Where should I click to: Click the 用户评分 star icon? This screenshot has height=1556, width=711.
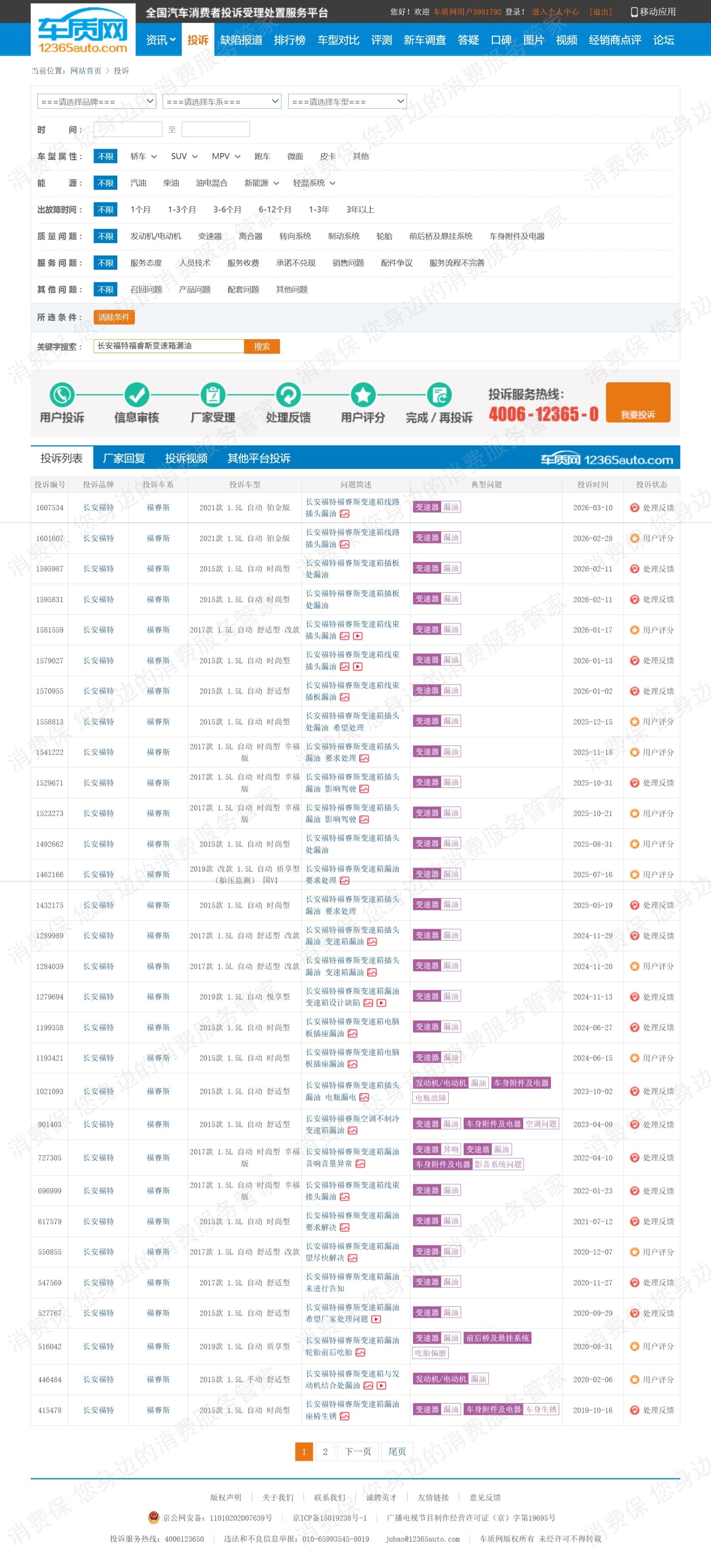pos(363,395)
